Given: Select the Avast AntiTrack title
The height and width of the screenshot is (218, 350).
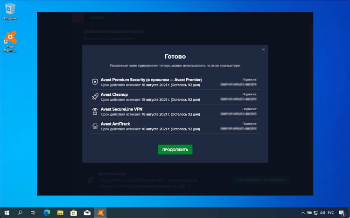Looking at the screenshot, I should (115, 124).
